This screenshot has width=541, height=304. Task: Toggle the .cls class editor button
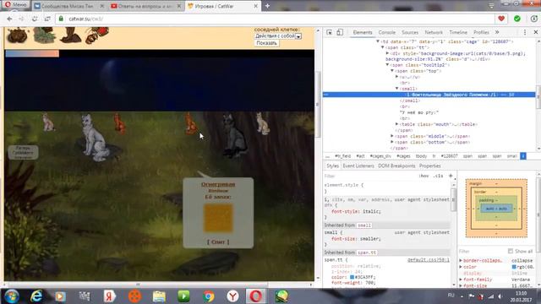tap(438, 176)
